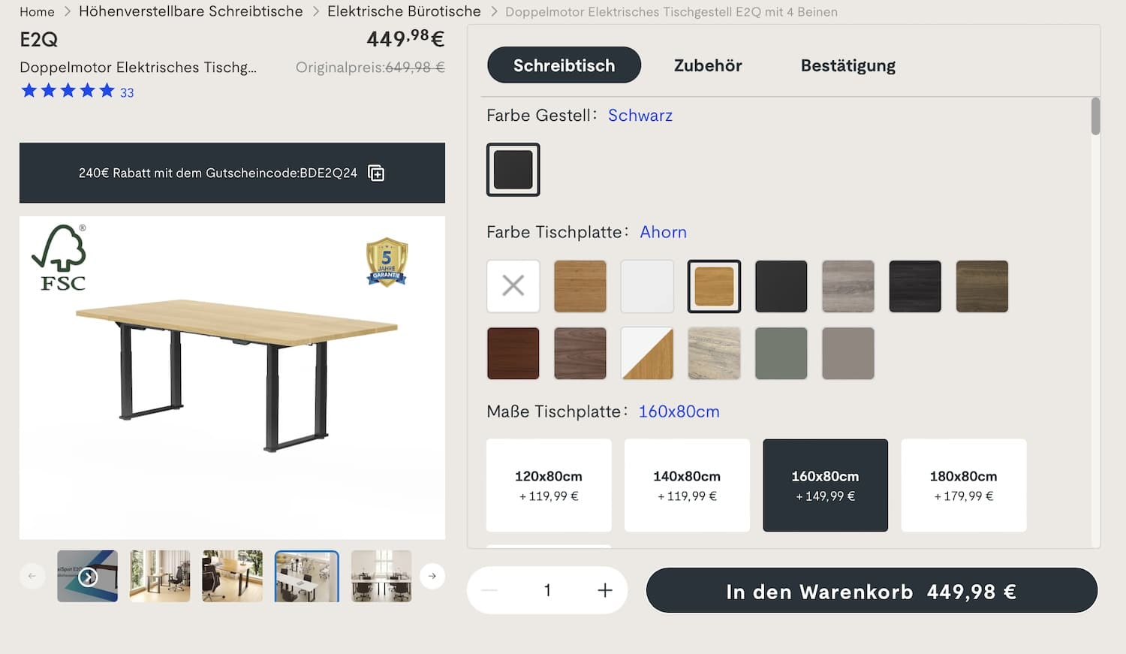
Task: Click the next thumbnails arrow
Action: click(432, 576)
